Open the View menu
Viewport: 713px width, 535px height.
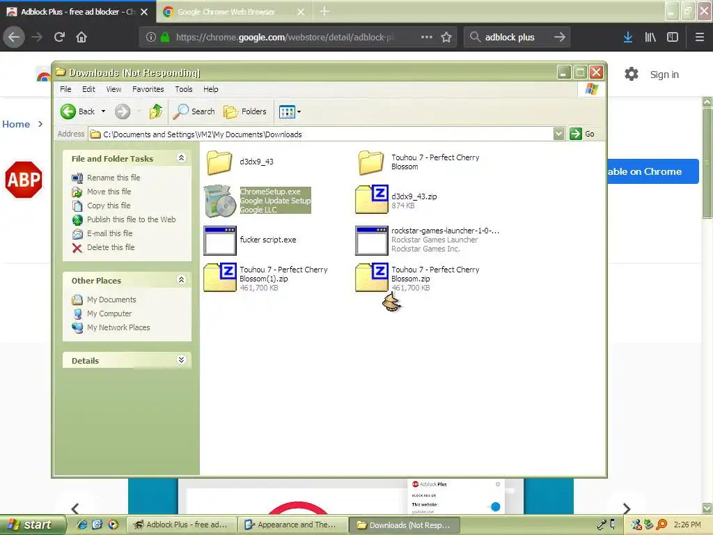pos(113,89)
